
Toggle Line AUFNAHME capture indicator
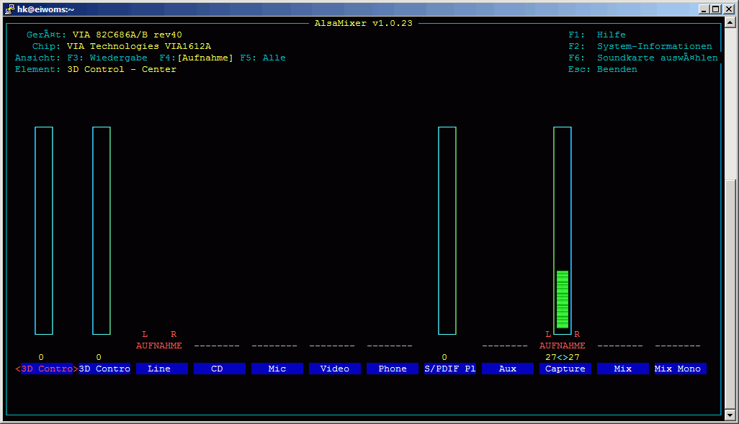pyautogui.click(x=159, y=346)
